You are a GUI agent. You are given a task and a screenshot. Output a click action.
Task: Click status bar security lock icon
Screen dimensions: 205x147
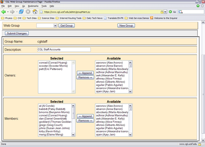(200, 144)
